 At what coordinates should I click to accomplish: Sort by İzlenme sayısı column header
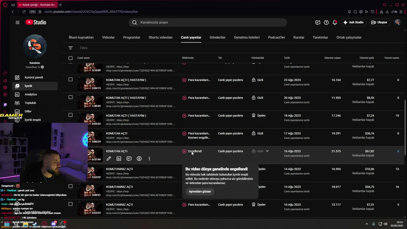(x=332, y=58)
